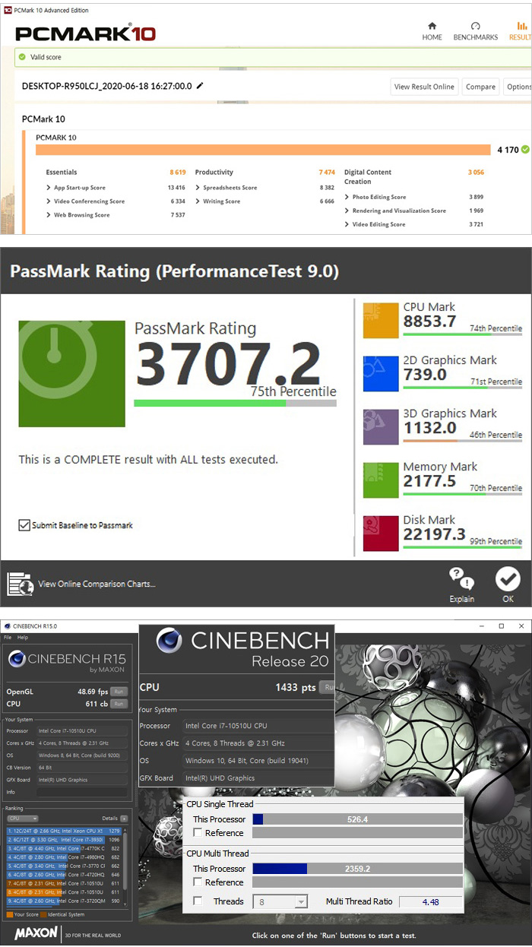Screen dimensions: 532x947
Task: Select ranking row 9 Core i7-3720QM
Action: [64, 901]
